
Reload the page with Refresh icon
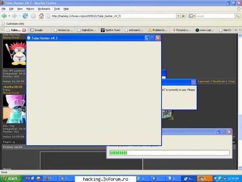click(x=25, y=16)
